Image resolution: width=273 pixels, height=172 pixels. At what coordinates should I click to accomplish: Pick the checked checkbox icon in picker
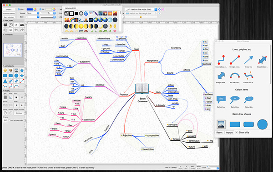click(x=66, y=13)
